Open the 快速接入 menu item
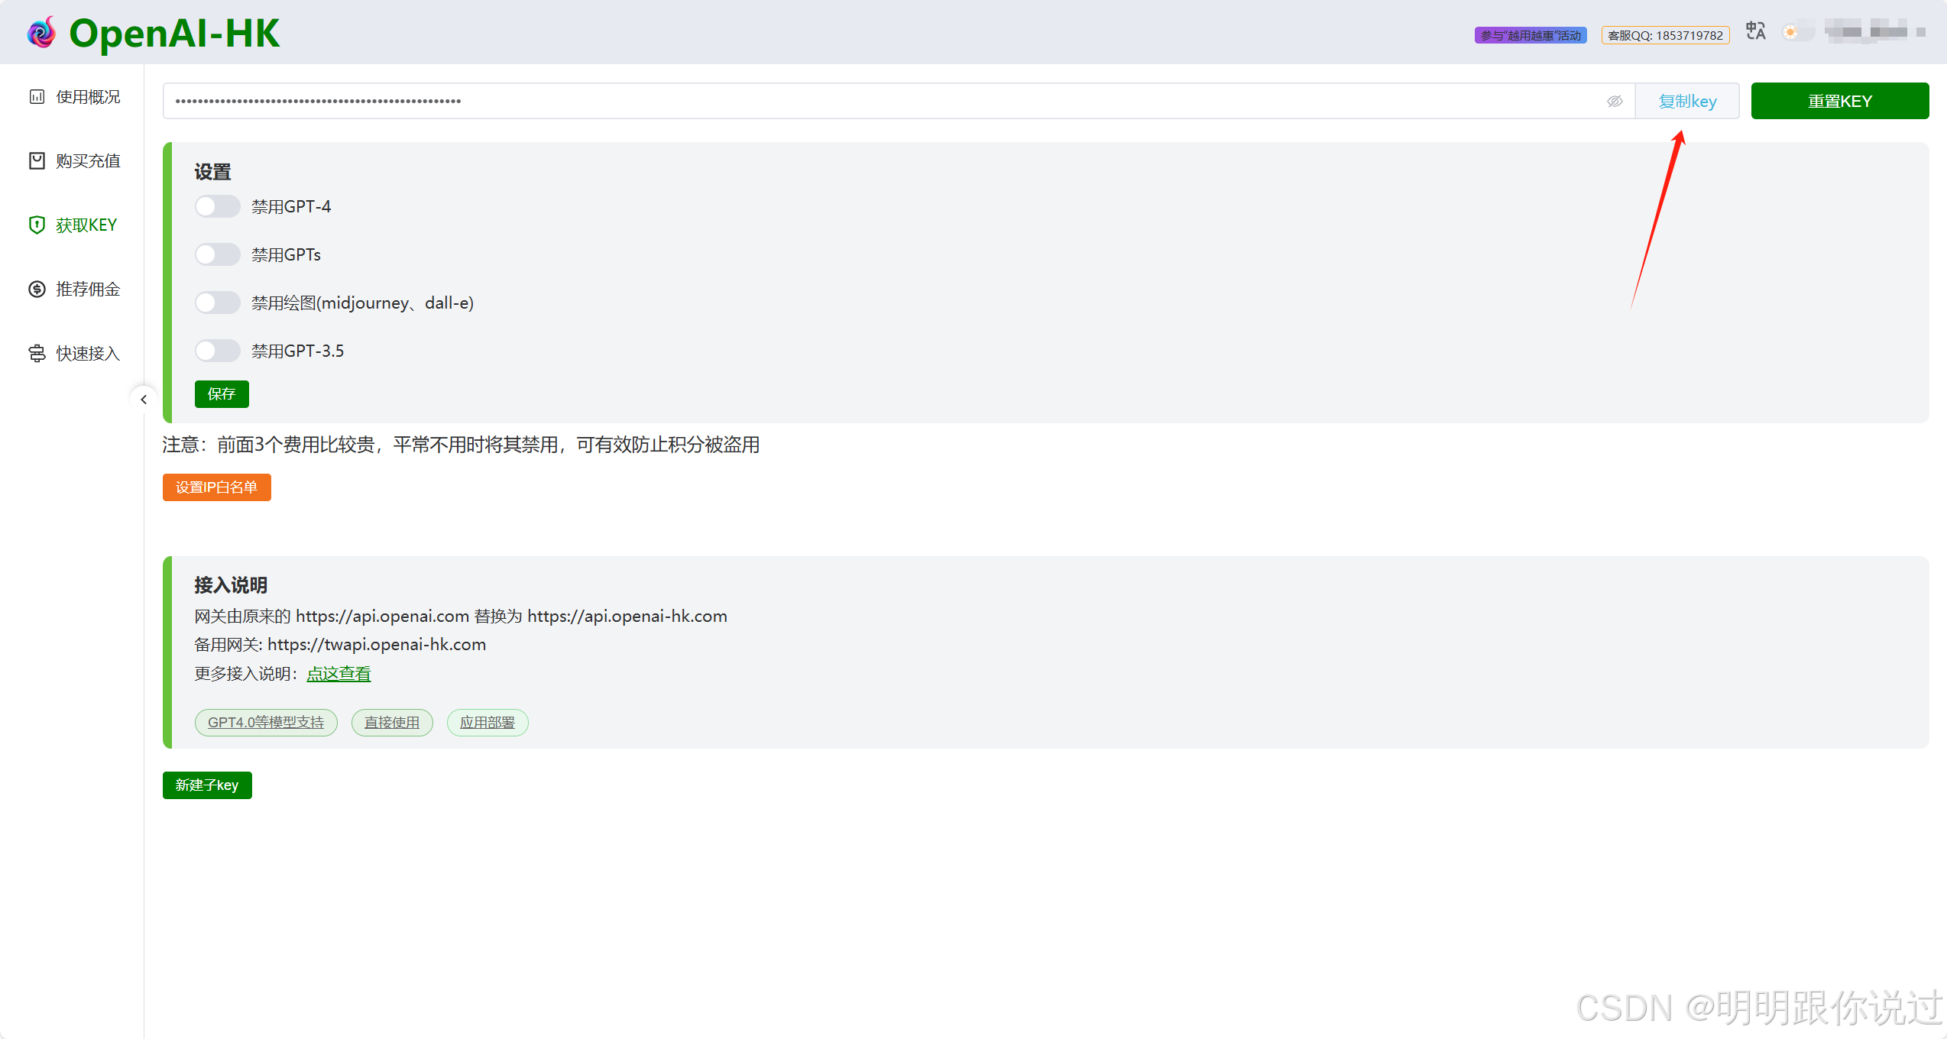 [88, 354]
